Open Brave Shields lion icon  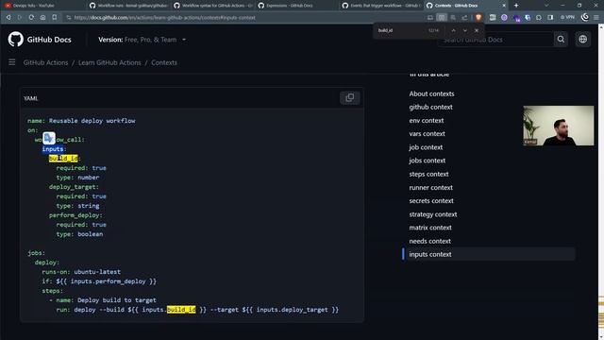(x=478, y=17)
